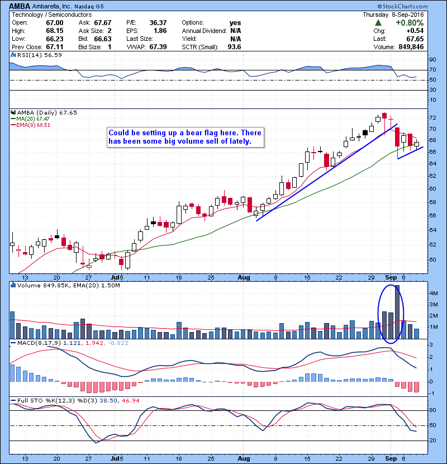Click the Annual Dividend N/A value
The image size is (447, 464).
coord(235,31)
